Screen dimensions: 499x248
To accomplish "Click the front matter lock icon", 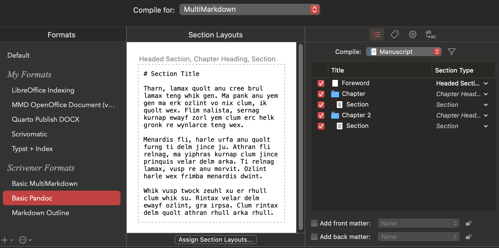I will tap(468, 223).
